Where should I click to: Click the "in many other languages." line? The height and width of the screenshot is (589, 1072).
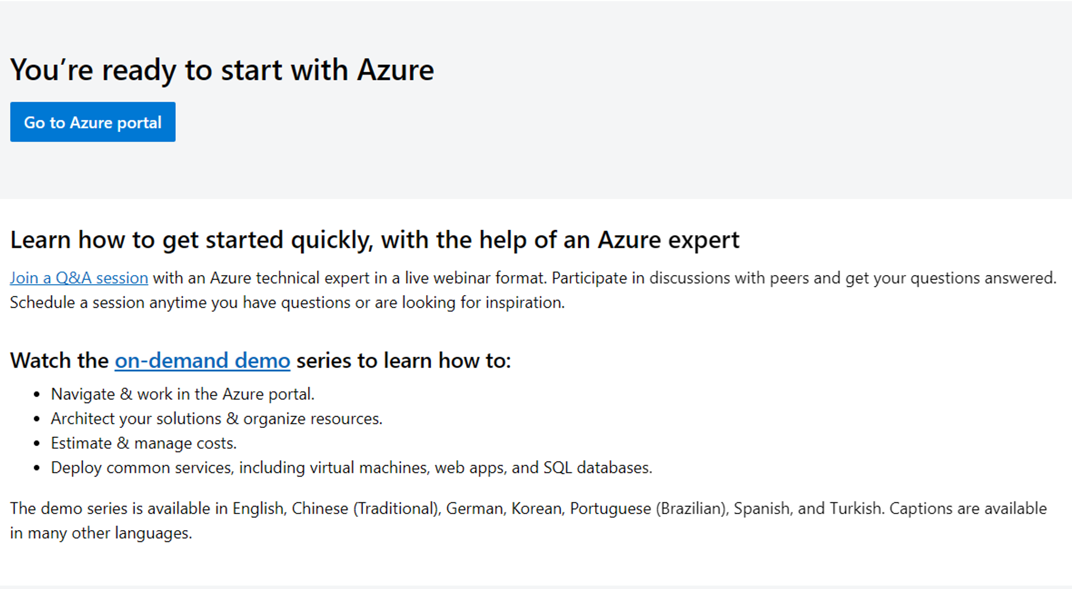101,533
